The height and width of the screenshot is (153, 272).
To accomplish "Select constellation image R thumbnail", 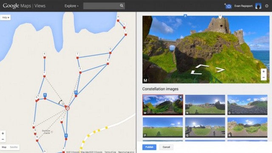I will pos(247,127).
